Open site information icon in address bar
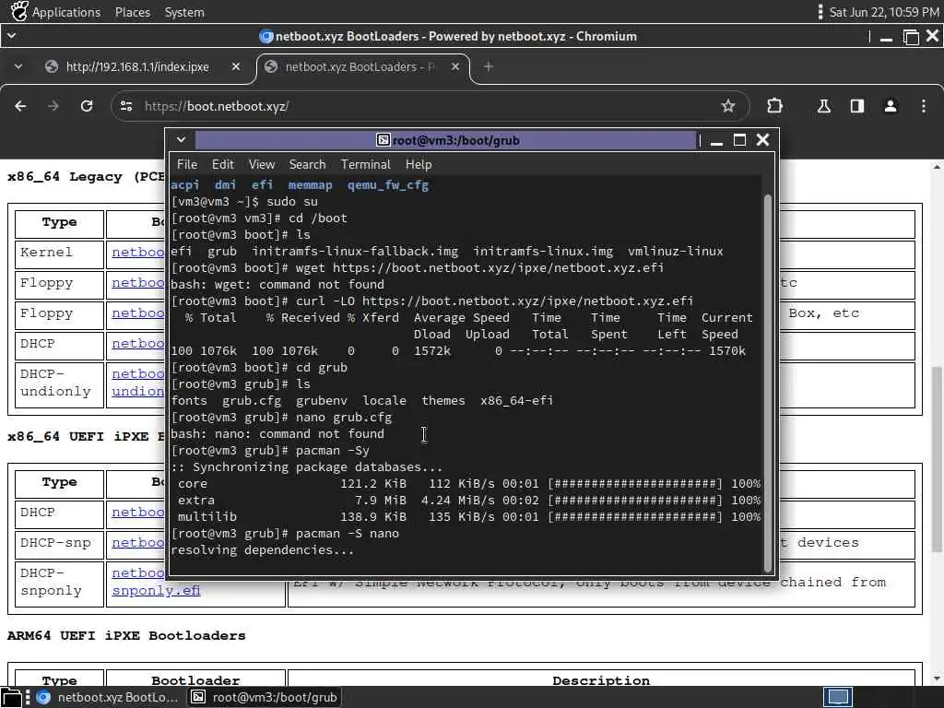Image resolution: width=944 pixels, height=708 pixels. (x=125, y=106)
